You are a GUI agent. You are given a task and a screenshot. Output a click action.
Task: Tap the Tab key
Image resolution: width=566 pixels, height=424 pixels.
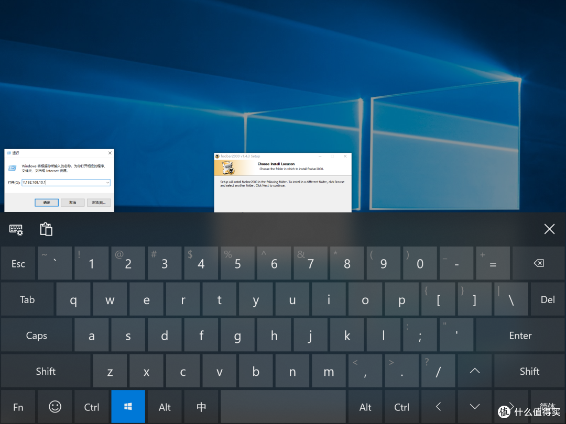coord(27,299)
